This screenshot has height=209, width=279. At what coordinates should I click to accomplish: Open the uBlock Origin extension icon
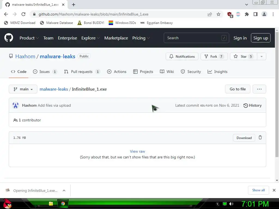click(x=230, y=15)
